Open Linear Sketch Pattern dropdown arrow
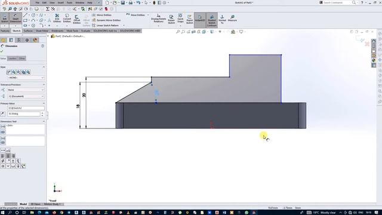382x215 pixels. 124,25
